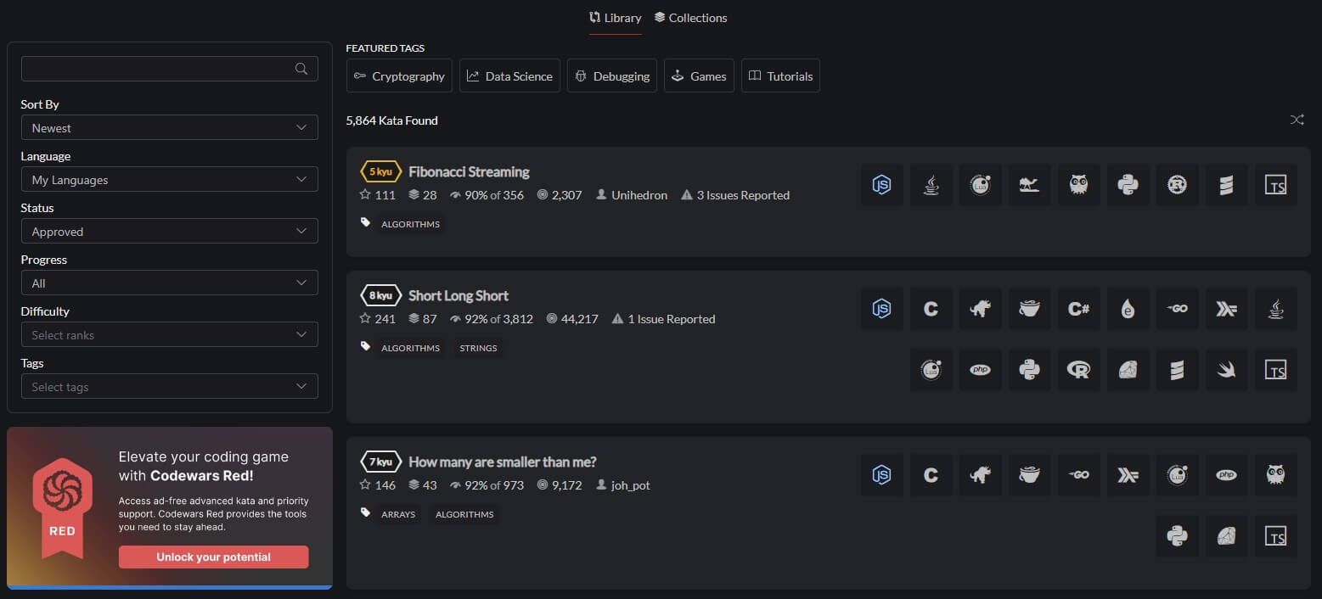Open the Fibonacci Streaming kata link
This screenshot has height=599, width=1322.
[x=469, y=171]
